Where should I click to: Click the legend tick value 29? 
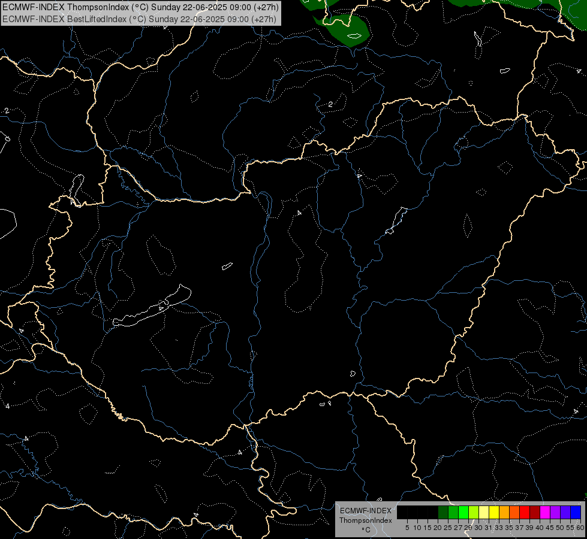(468, 528)
